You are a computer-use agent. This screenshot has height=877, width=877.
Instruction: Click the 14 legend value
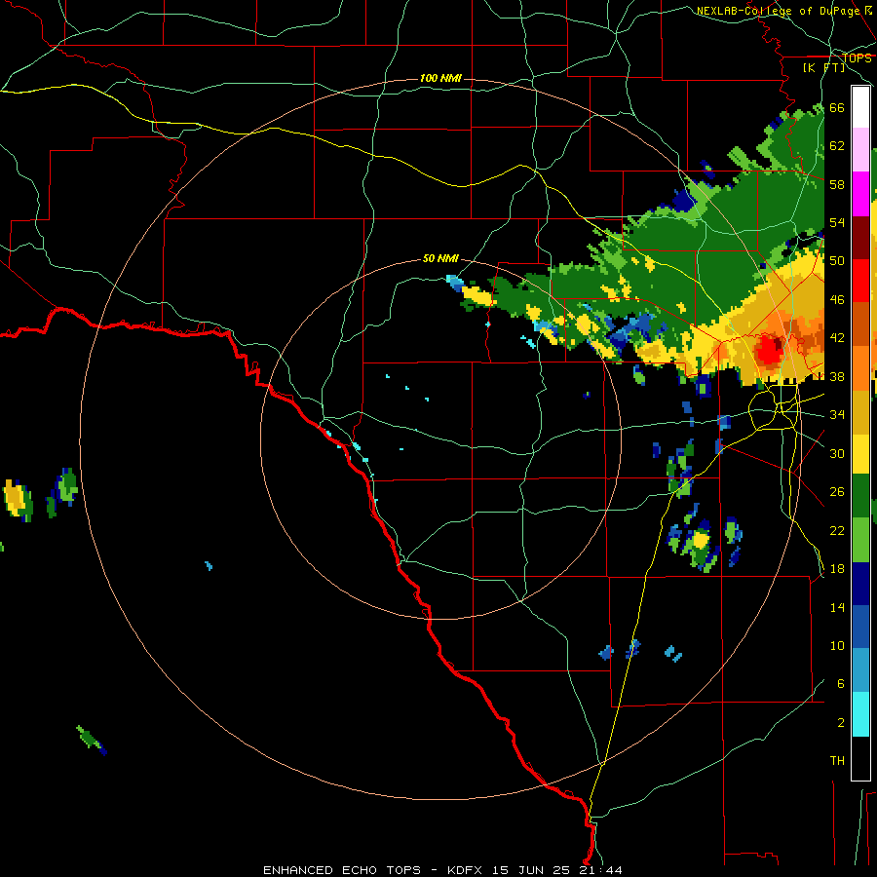point(837,607)
